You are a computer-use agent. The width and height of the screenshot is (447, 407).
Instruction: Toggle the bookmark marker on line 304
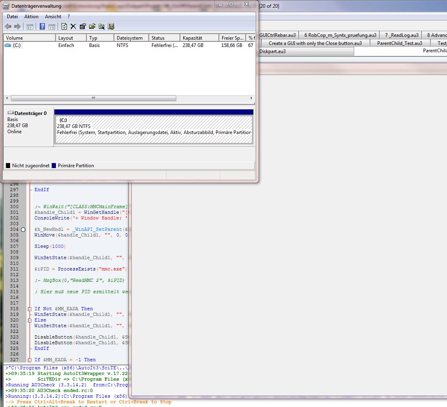click(23, 230)
